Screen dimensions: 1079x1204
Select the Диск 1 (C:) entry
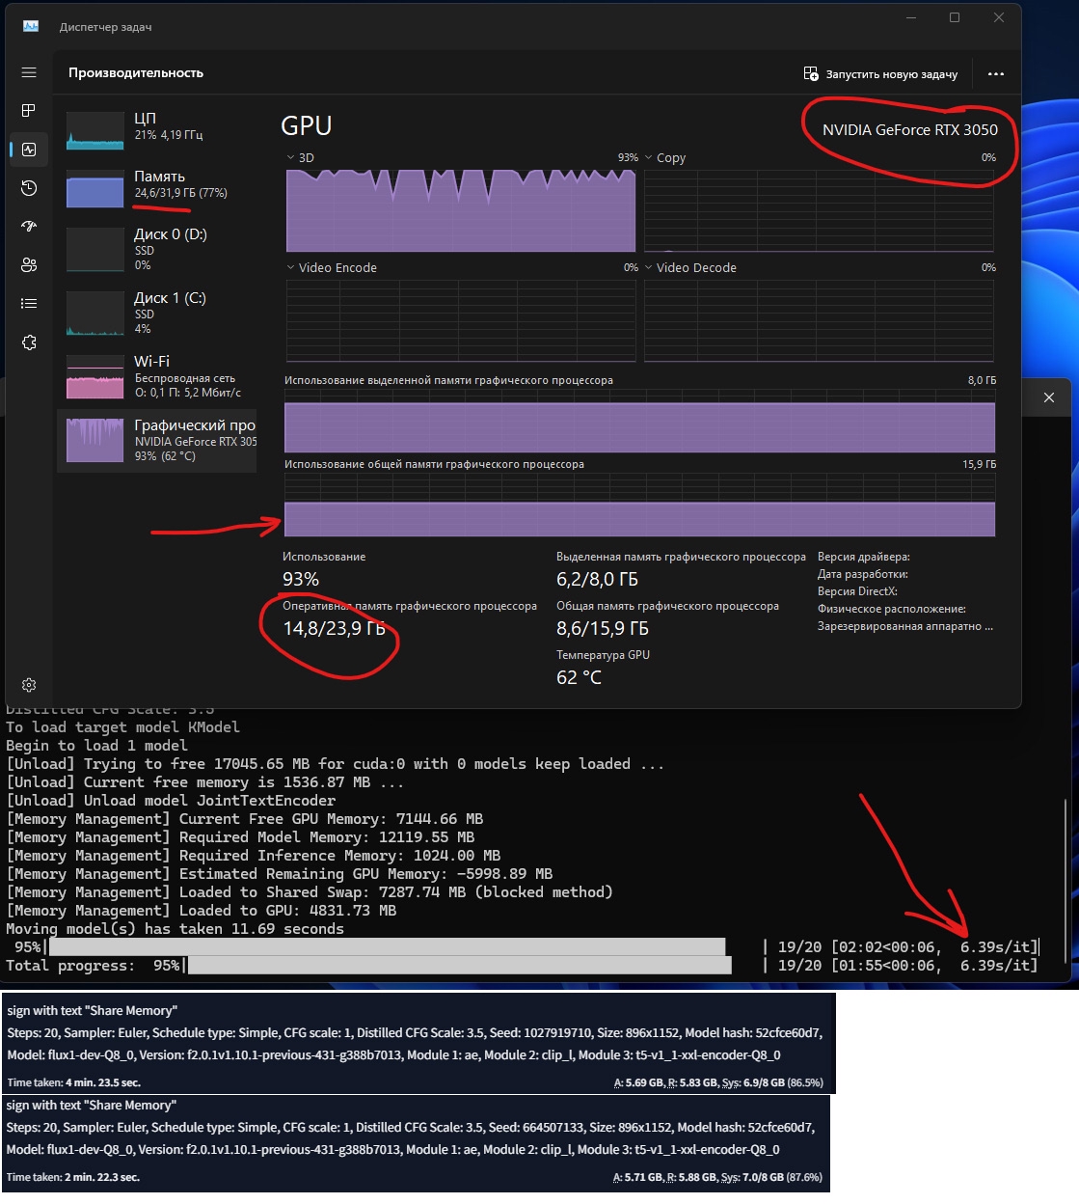point(156,313)
